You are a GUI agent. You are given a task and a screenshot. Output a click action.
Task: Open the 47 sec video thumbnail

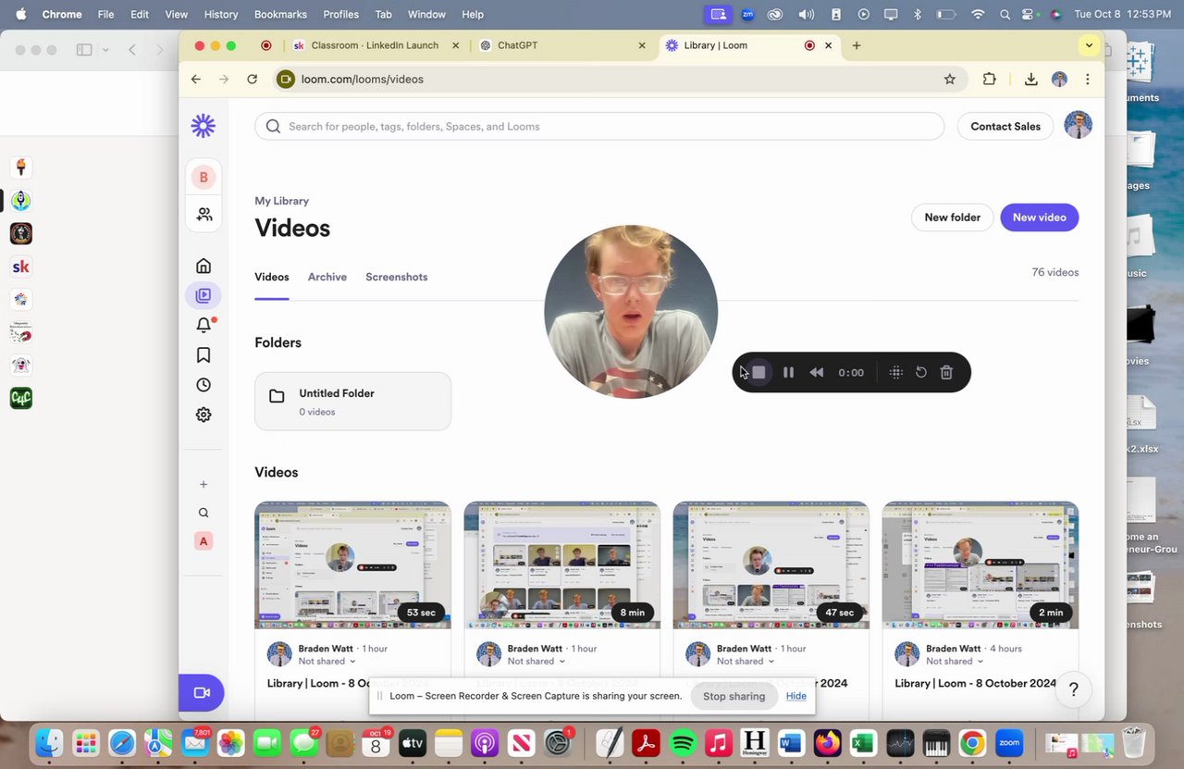[771, 565]
